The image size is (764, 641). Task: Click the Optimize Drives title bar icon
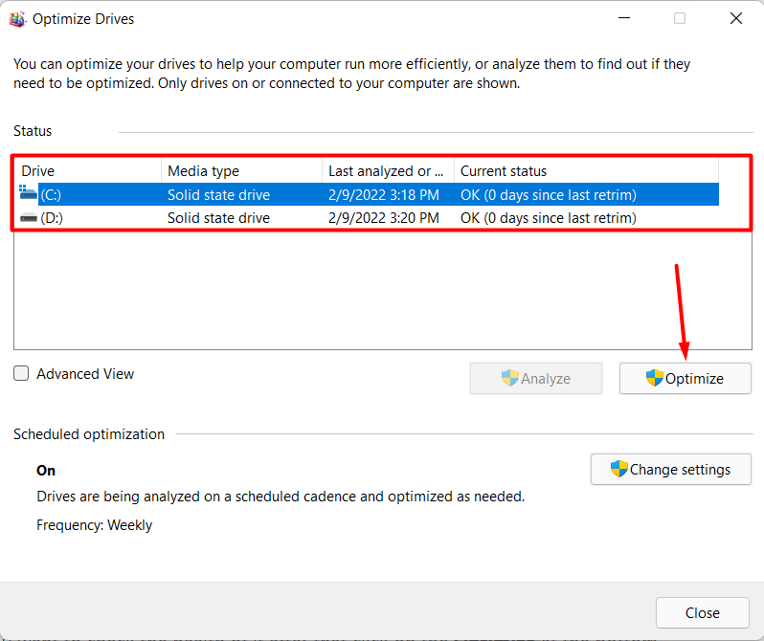pyautogui.click(x=17, y=18)
